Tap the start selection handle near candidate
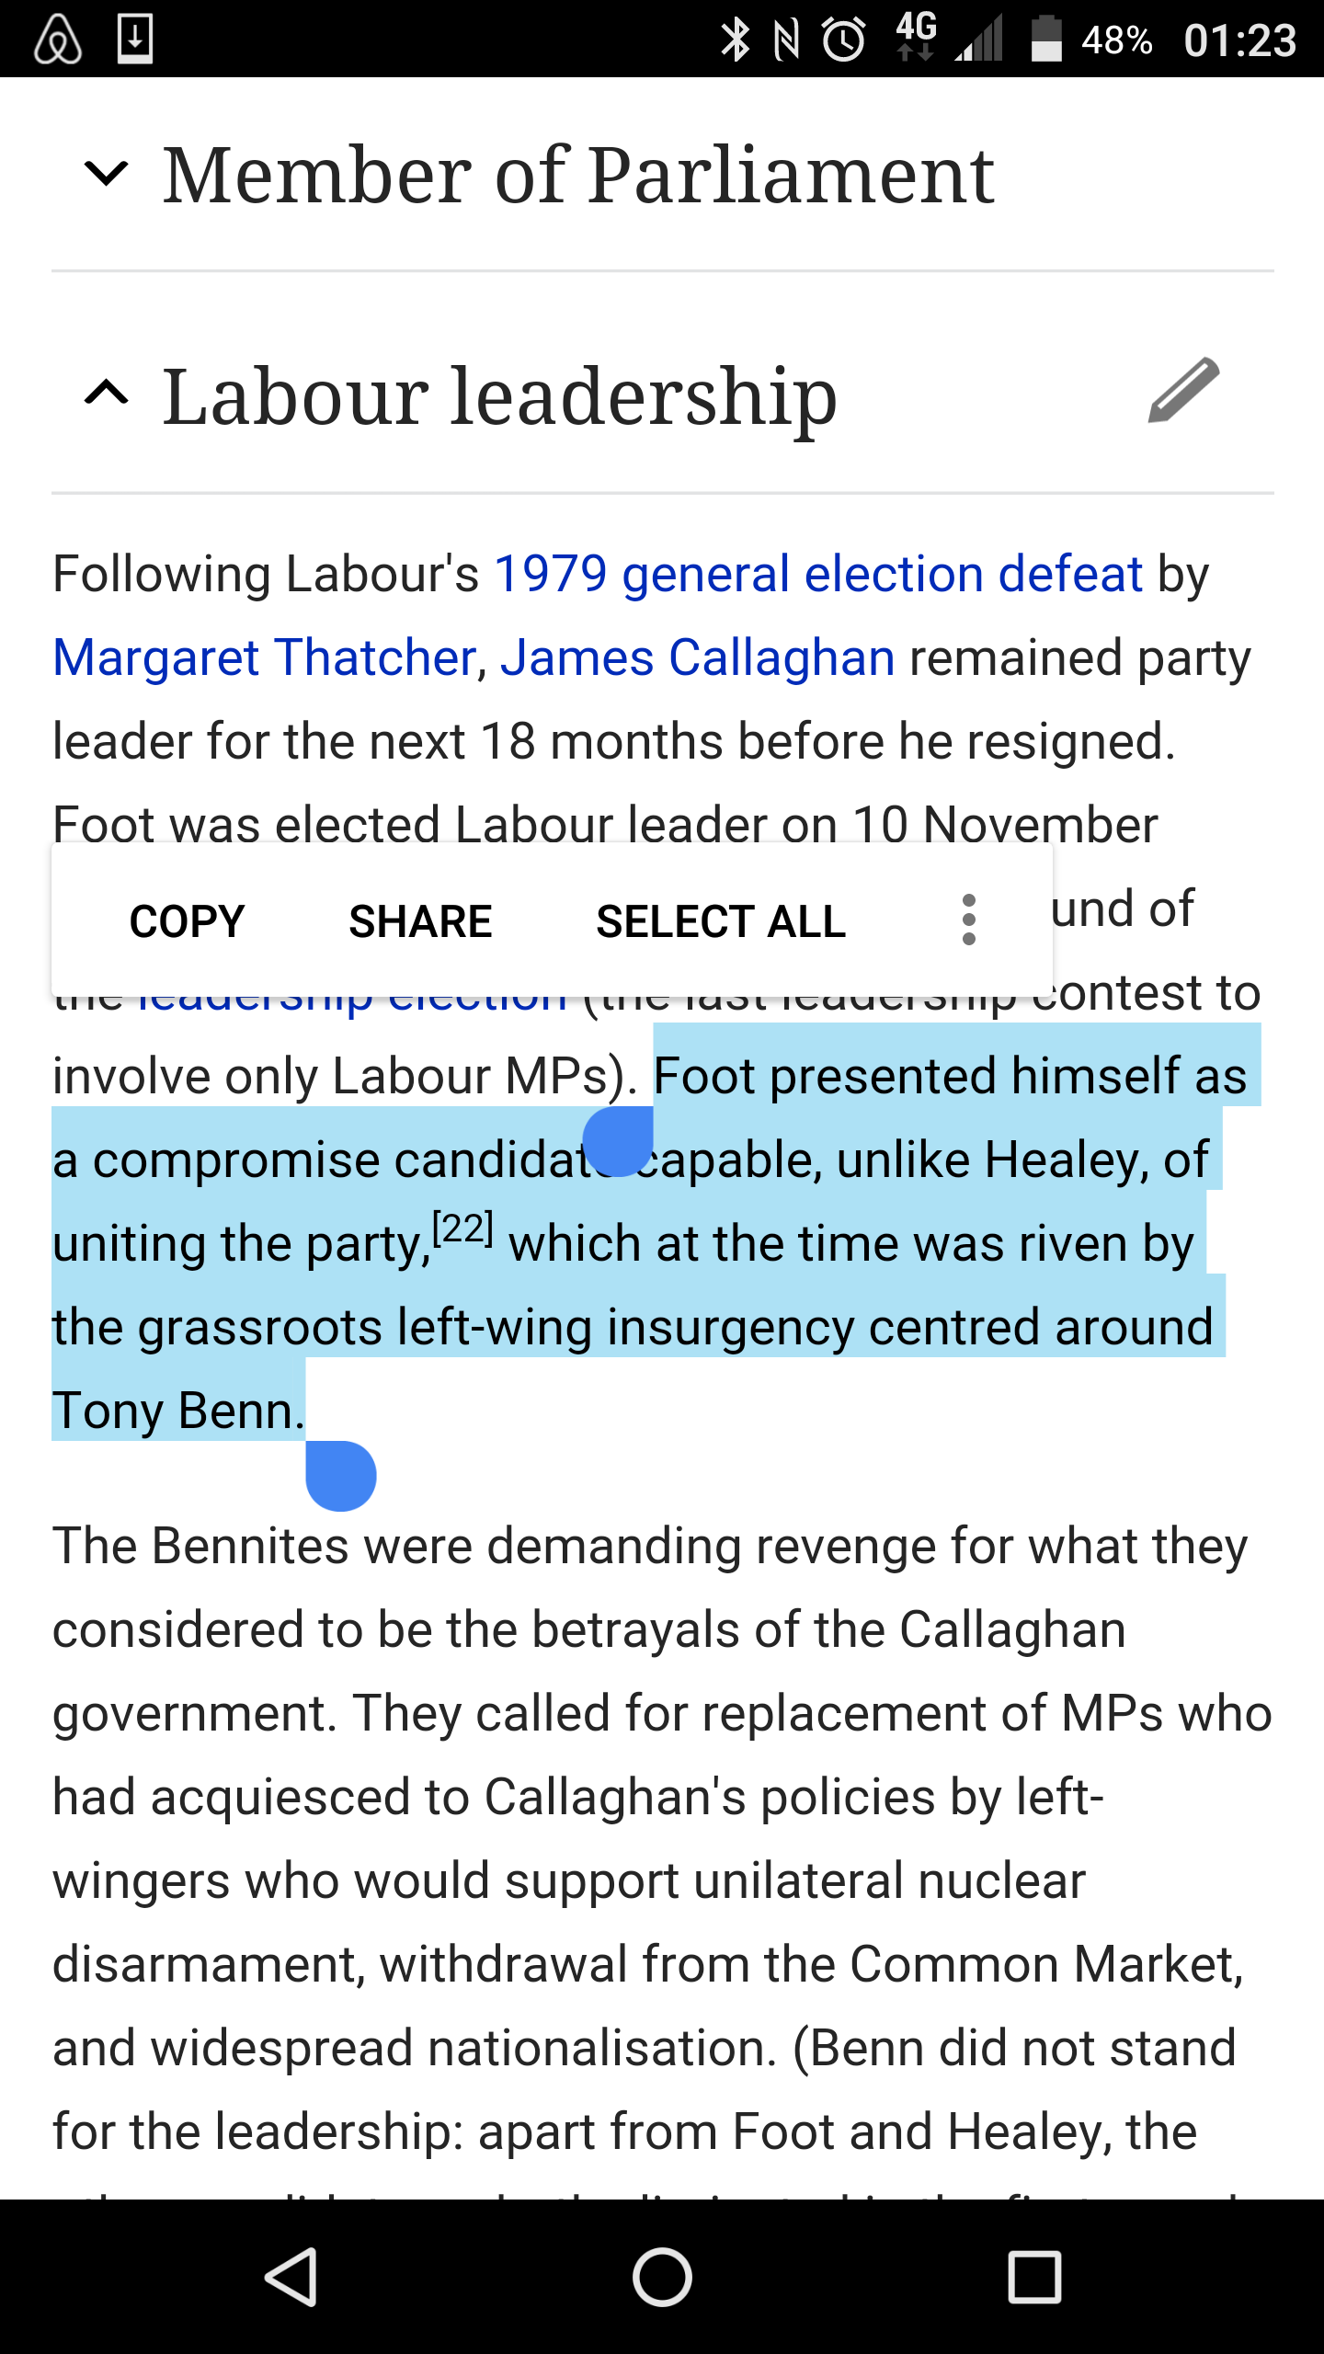 pos(618,1141)
